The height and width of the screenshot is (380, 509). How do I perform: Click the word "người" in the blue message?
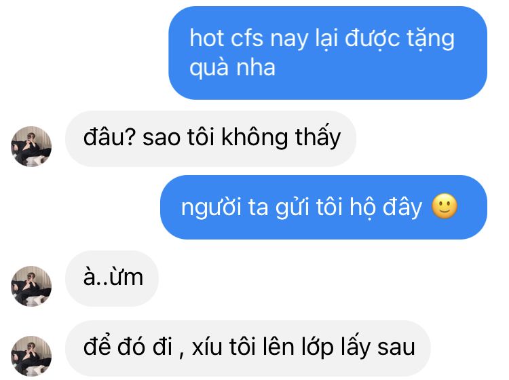tap(211, 208)
